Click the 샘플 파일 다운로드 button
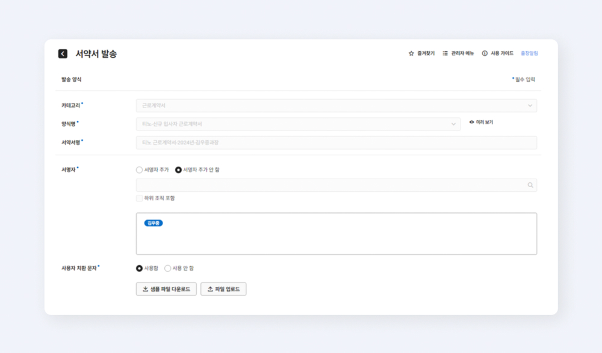The width and height of the screenshot is (602, 353). point(166,289)
